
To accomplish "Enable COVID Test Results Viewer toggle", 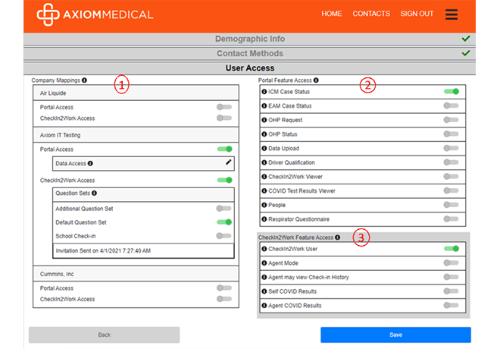I will click(451, 190).
